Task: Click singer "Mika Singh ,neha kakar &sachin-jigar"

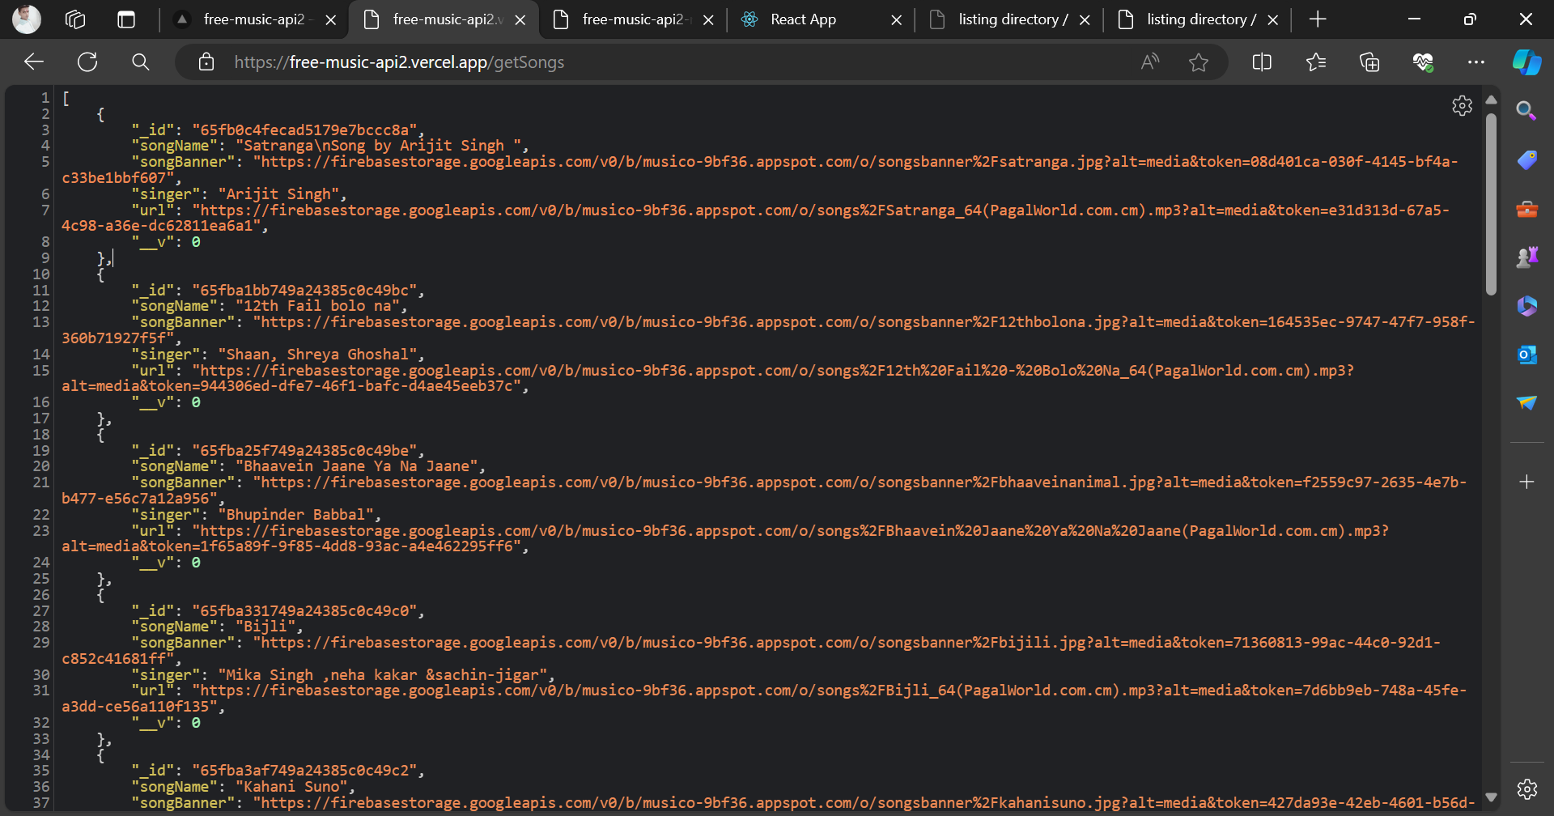Action: pos(383,675)
